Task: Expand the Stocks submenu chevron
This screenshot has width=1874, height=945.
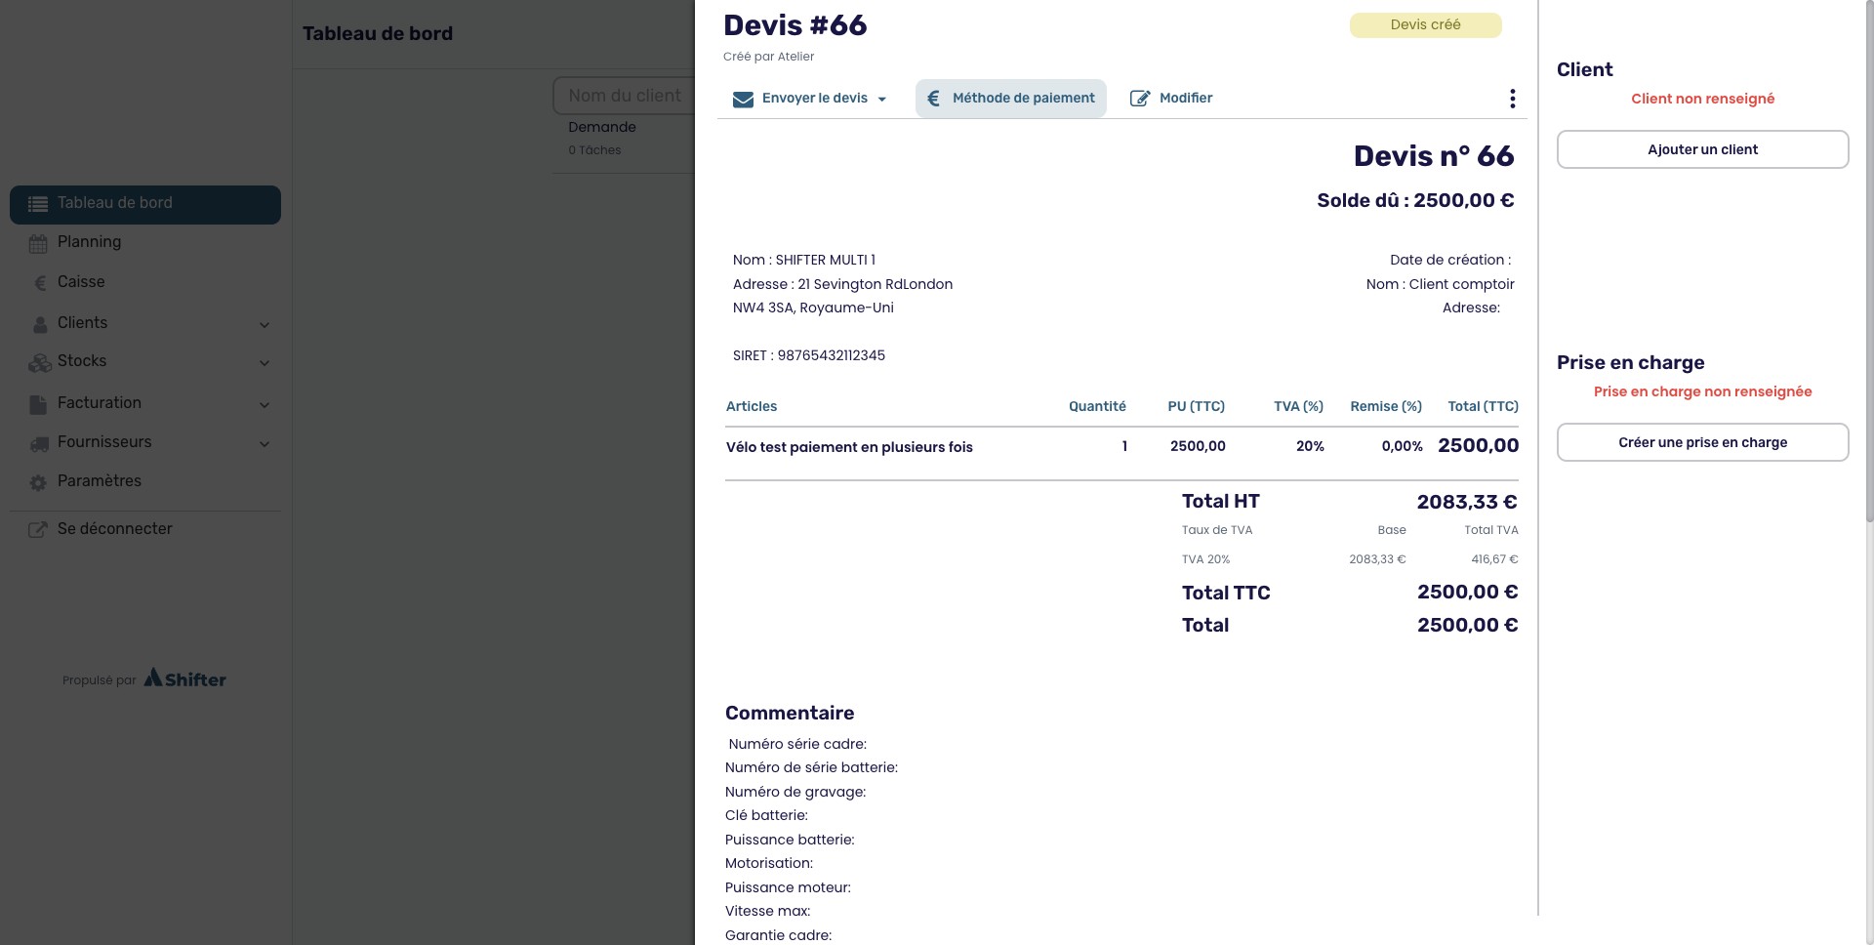Action: pyautogui.click(x=265, y=363)
